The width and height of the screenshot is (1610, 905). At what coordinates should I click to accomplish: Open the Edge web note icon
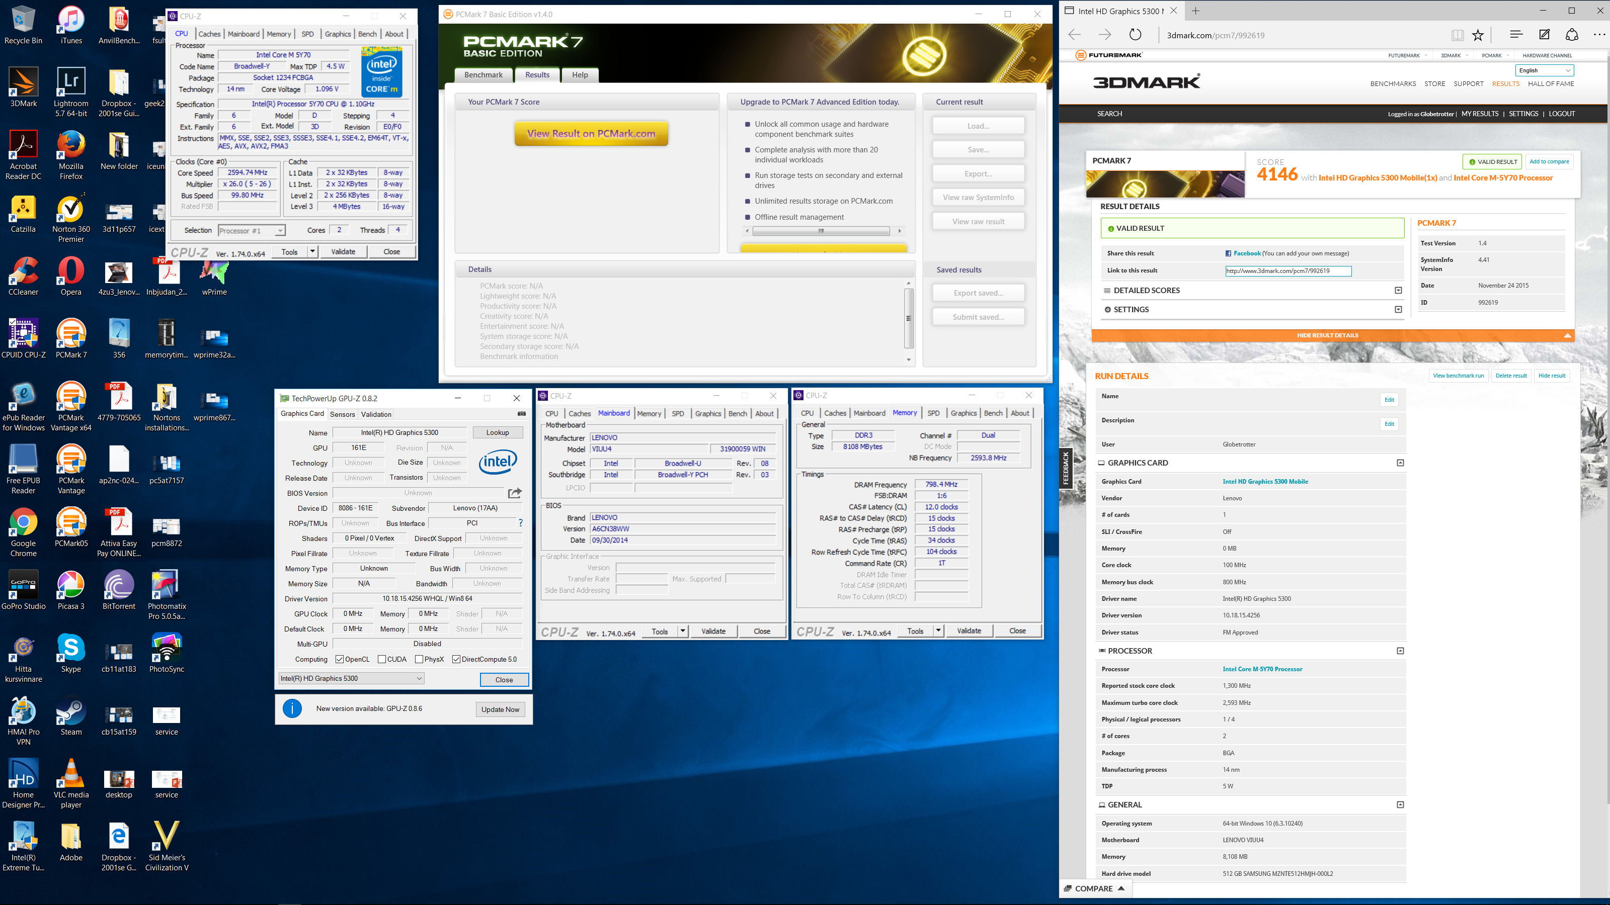(1545, 35)
